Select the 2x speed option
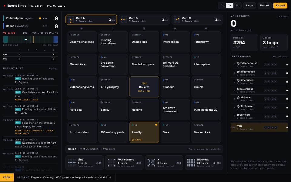291x182 pixels. click(229, 5)
